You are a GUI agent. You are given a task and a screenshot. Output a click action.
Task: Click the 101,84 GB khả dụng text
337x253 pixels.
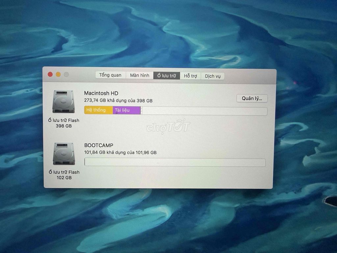click(x=120, y=153)
